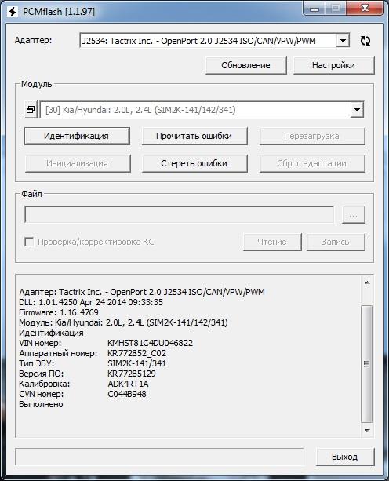This screenshot has width=389, height=481.
Task: Click Стереть ошибки button
Action: point(194,163)
